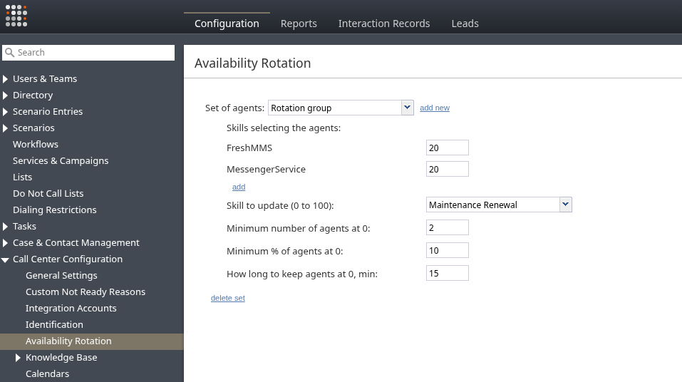Collapse the Call Center Configuration section

pyautogui.click(x=6, y=259)
